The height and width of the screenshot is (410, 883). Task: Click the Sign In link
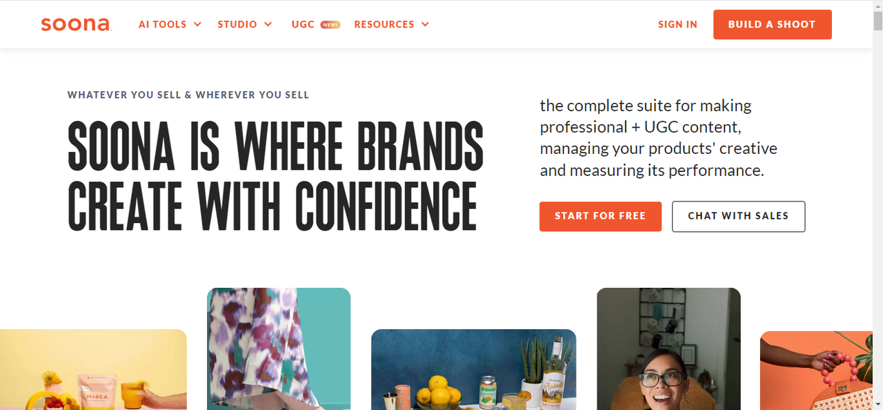pyautogui.click(x=677, y=24)
